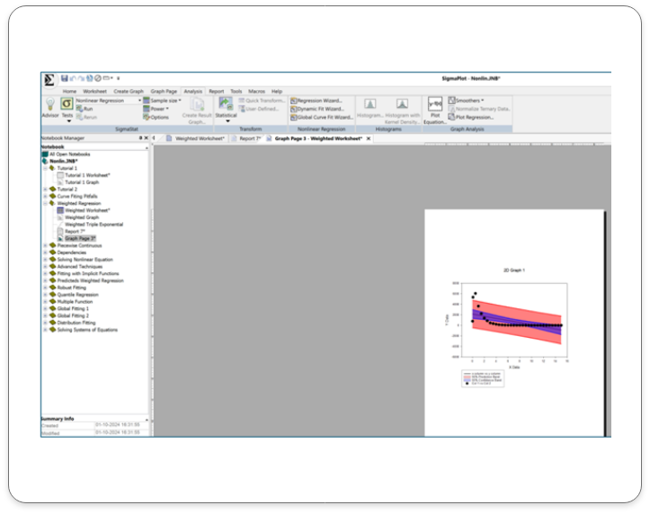Viewport: 650px width, 514px height.
Task: Click the Save icon in quick access toolbar
Action: [x=65, y=78]
